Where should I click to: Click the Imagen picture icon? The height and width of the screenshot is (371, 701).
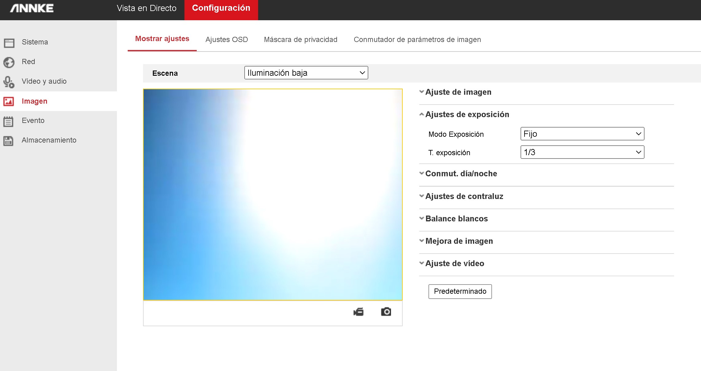click(x=9, y=101)
